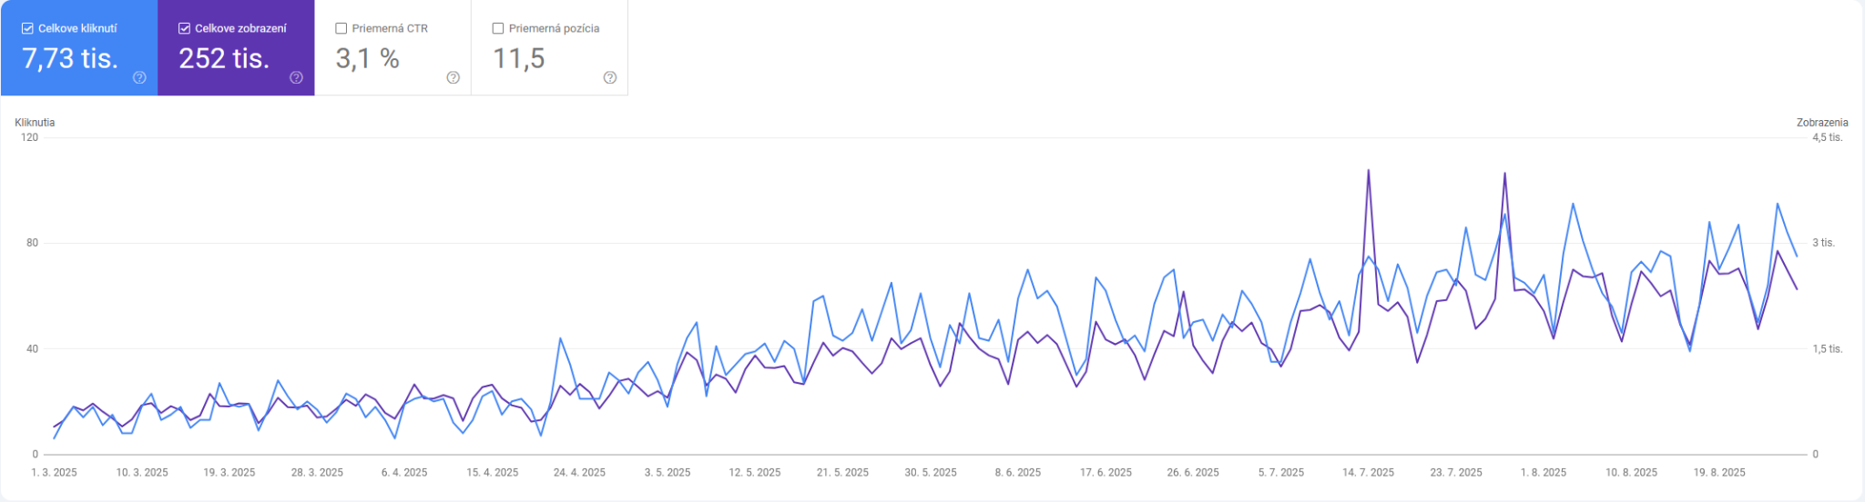Image resolution: width=1865 pixels, height=502 pixels.
Task: Click the 1. 8. 2025 date label
Action: click(x=1544, y=472)
